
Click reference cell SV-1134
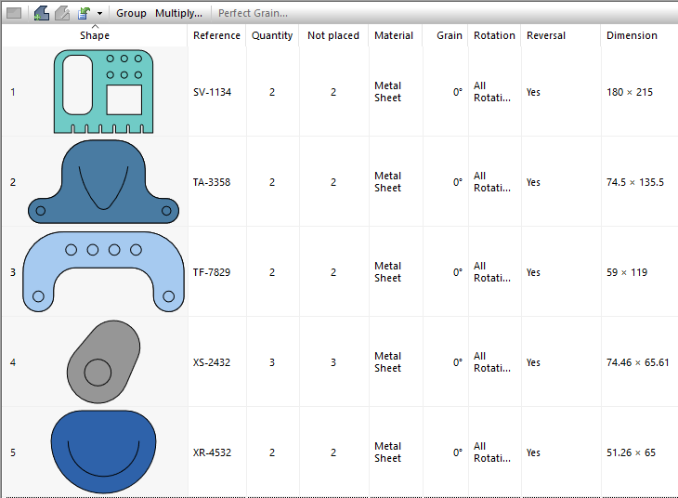pyautogui.click(x=212, y=92)
